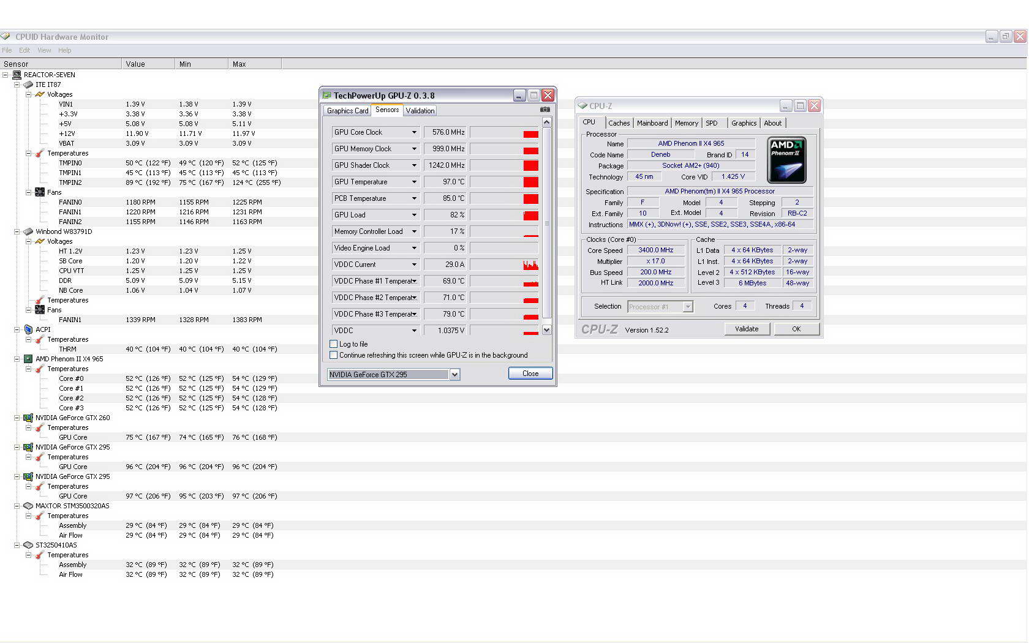Click the GPU-Z screenshot camera icon
This screenshot has width=1029, height=643.
point(545,110)
